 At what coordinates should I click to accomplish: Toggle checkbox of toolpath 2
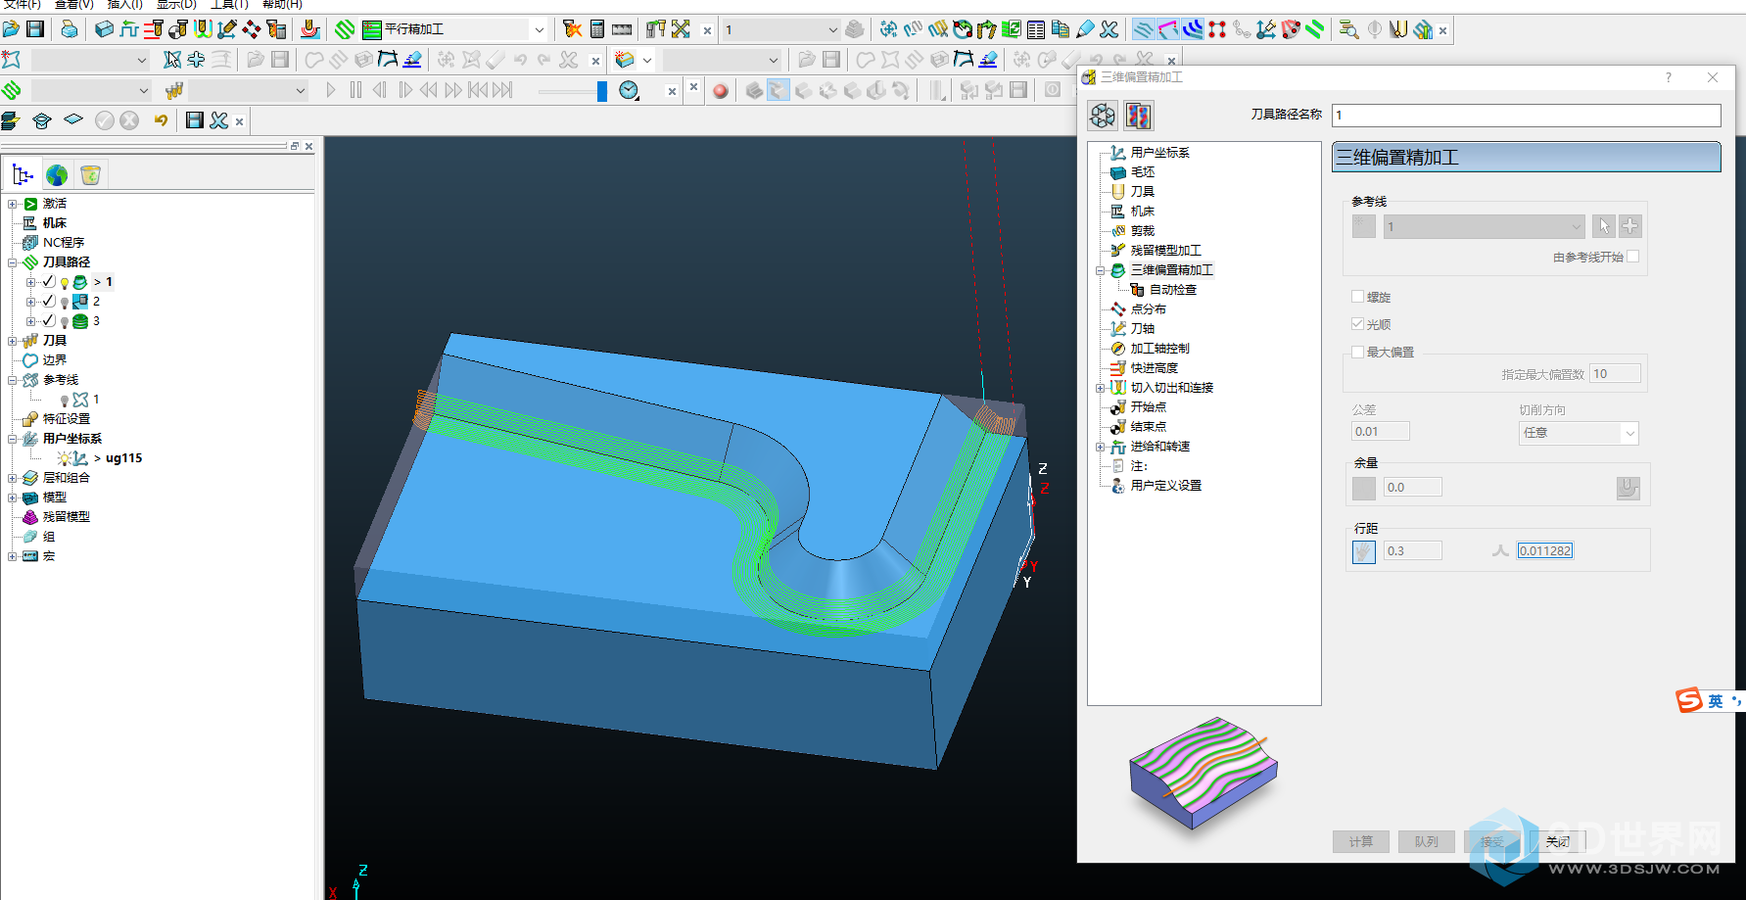click(x=48, y=301)
